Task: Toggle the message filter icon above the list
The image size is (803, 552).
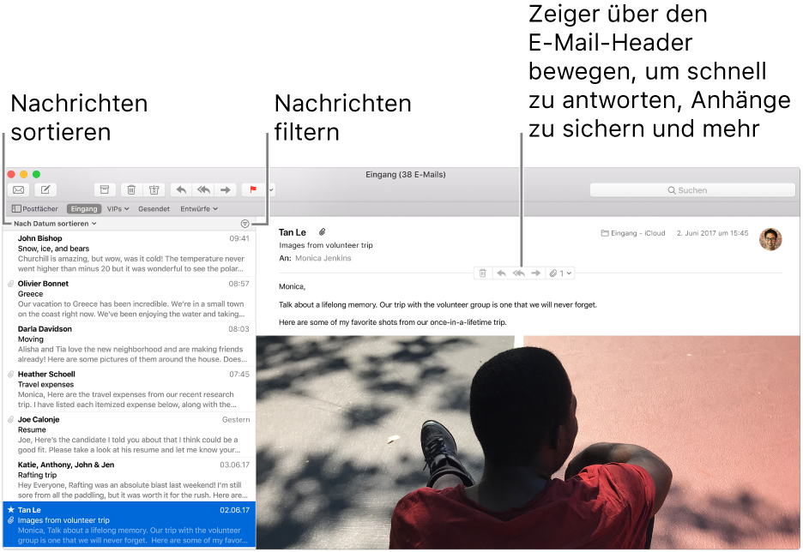Action: (244, 222)
